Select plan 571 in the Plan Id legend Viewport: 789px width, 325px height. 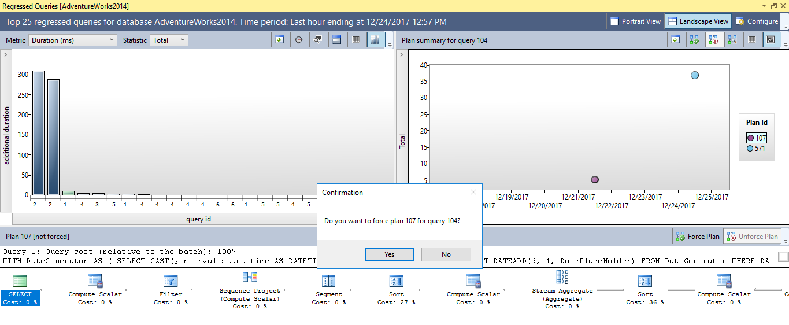[x=756, y=149]
